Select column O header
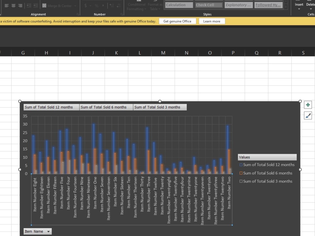 210,53
